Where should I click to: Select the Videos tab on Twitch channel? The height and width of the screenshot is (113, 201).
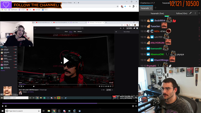[71, 31]
